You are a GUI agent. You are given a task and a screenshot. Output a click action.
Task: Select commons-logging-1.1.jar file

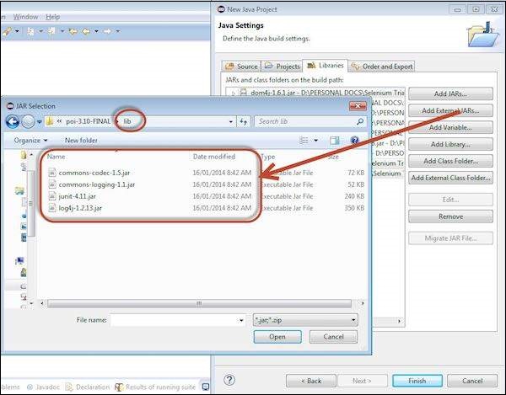pos(97,184)
